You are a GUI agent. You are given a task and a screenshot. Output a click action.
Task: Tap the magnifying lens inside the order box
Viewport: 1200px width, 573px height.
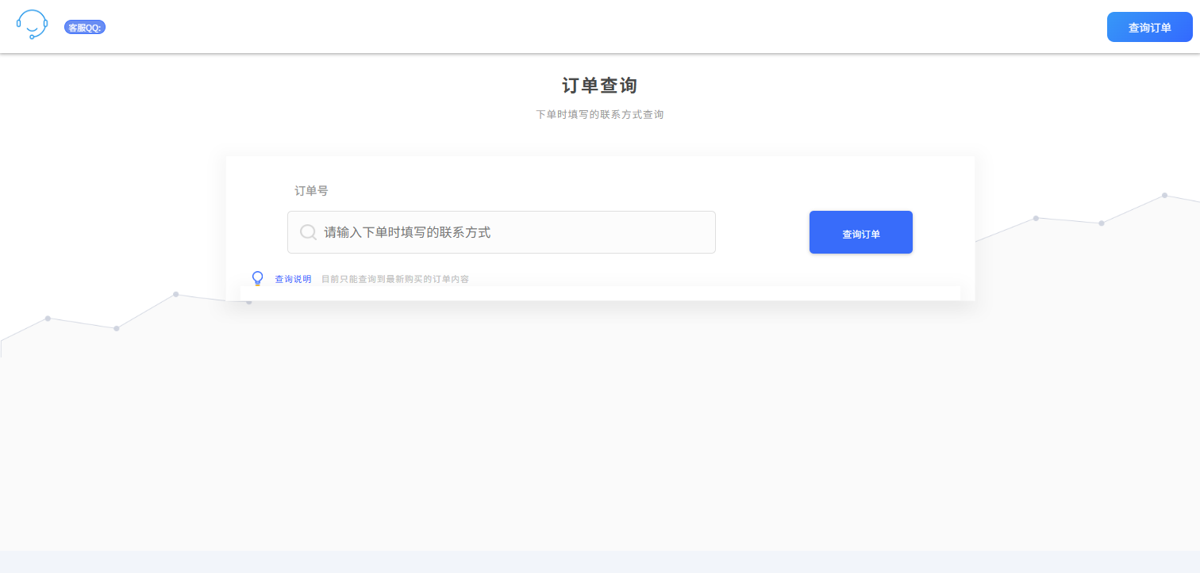tap(308, 231)
